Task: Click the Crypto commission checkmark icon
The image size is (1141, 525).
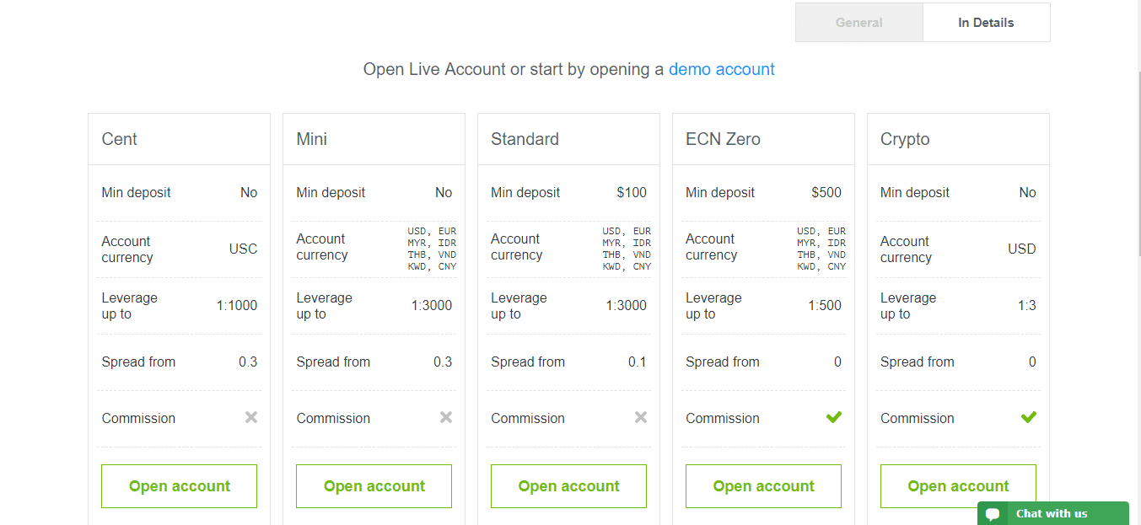Action: coord(1029,417)
